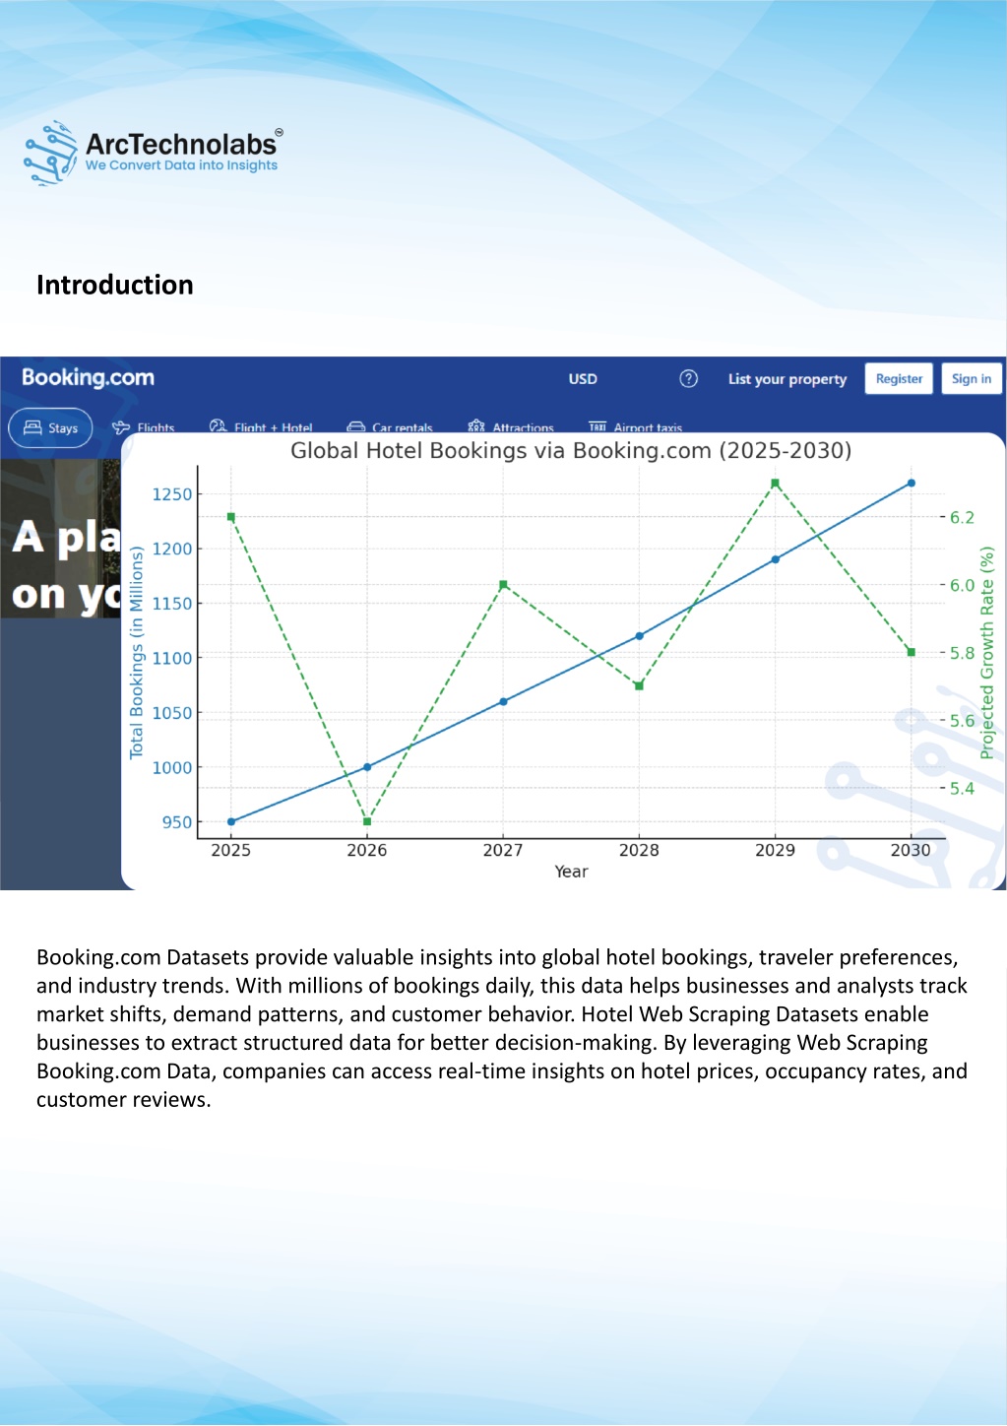Click the Booking.com logo
Image resolution: width=1007 pixels, height=1426 pixels.
(88, 378)
